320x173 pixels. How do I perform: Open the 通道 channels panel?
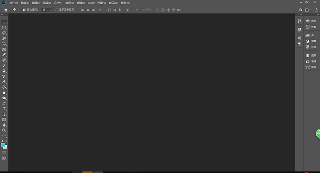(311, 61)
